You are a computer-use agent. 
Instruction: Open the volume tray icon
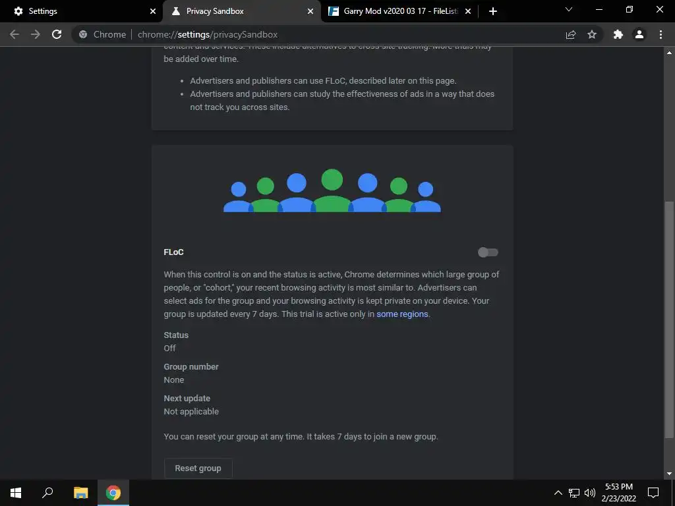(x=590, y=493)
